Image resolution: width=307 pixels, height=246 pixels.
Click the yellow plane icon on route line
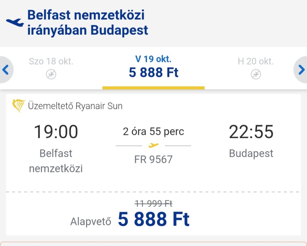pyautogui.click(x=153, y=146)
